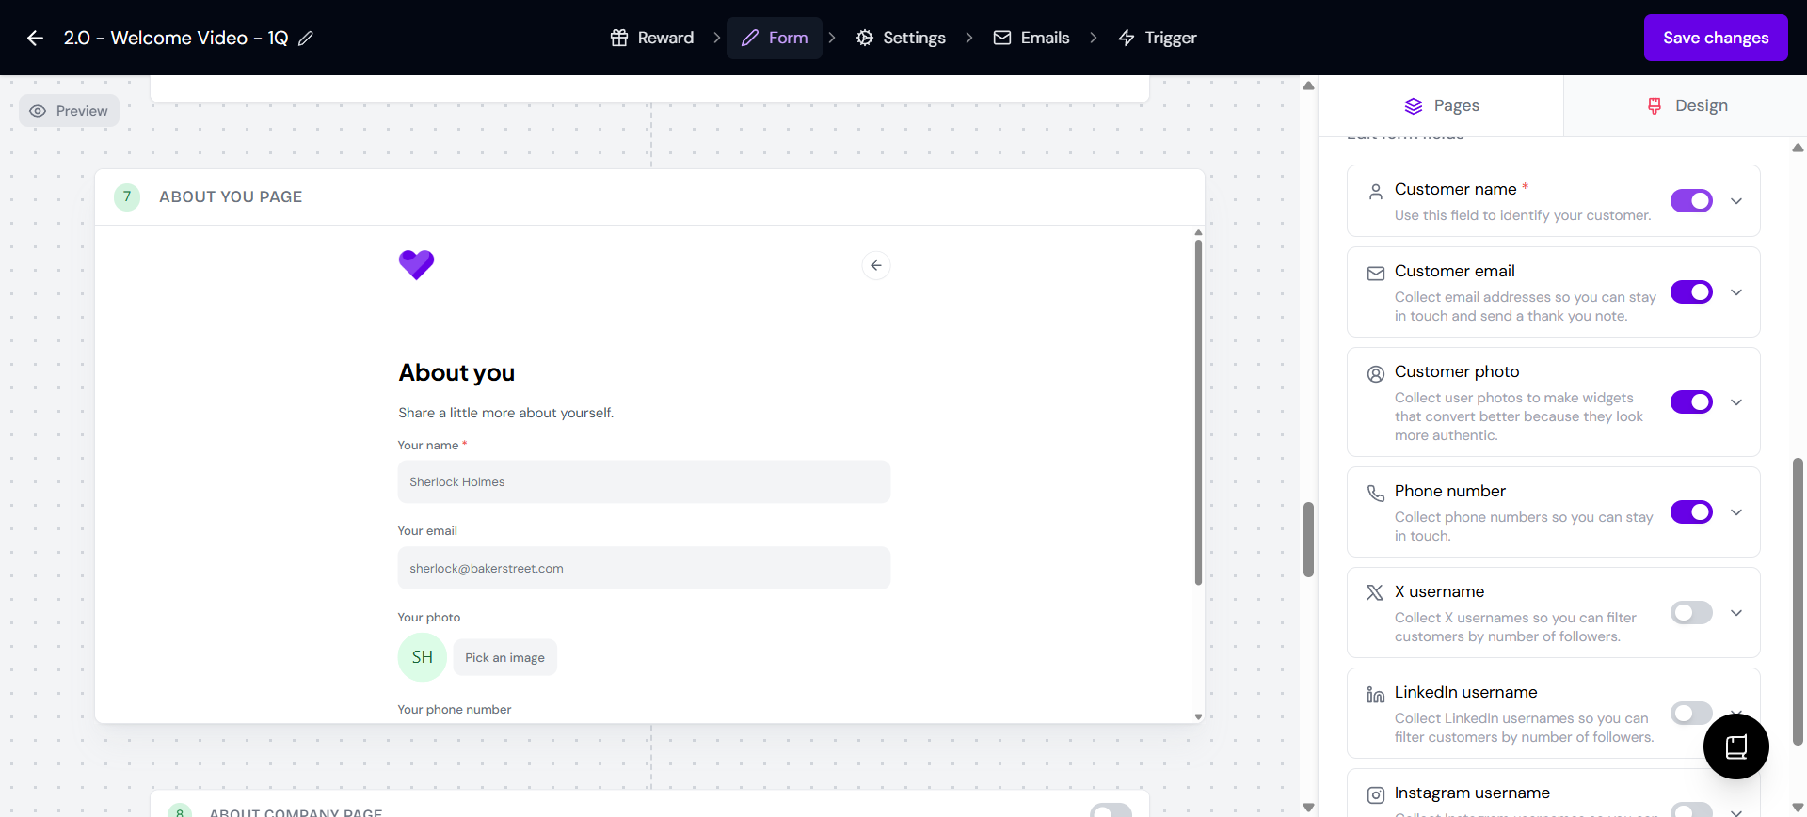The height and width of the screenshot is (817, 1807).
Task: Click the X username icon
Action: (1375, 592)
